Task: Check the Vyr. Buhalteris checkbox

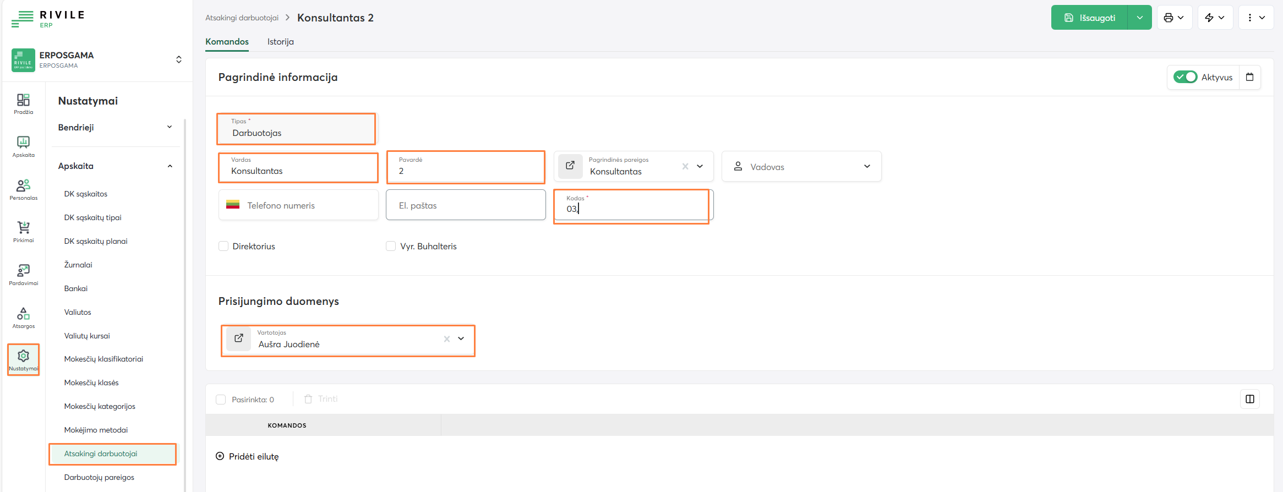Action: tap(391, 246)
